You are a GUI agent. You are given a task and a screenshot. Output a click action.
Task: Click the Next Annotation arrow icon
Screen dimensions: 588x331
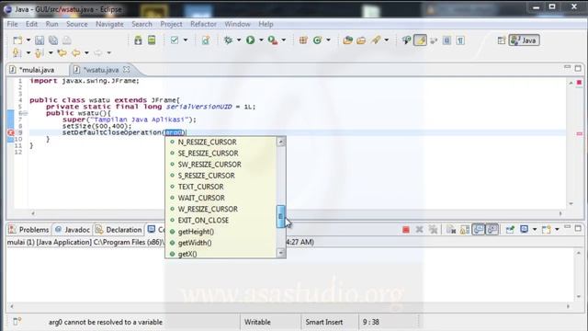click(17, 53)
